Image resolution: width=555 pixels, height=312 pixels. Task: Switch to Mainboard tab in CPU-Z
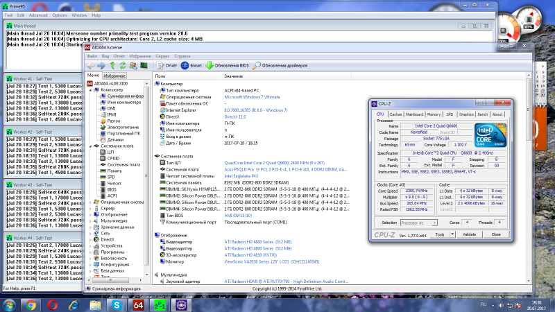[414, 114]
